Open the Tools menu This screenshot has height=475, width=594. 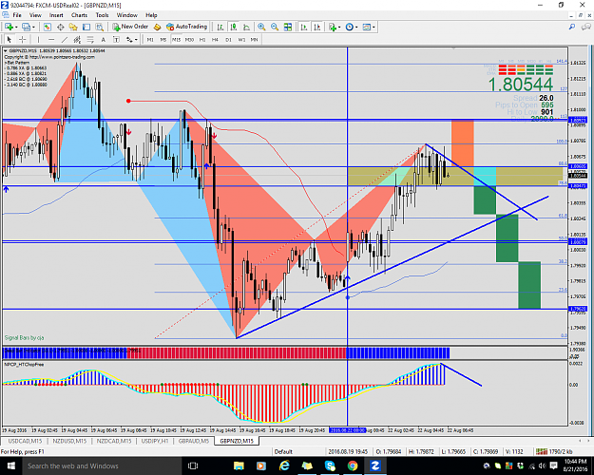tap(102, 15)
